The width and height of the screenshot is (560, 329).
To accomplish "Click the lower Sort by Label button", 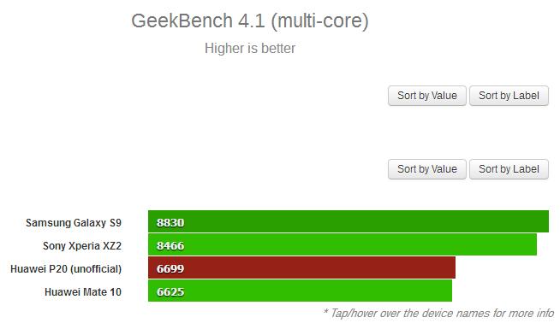I will [509, 169].
